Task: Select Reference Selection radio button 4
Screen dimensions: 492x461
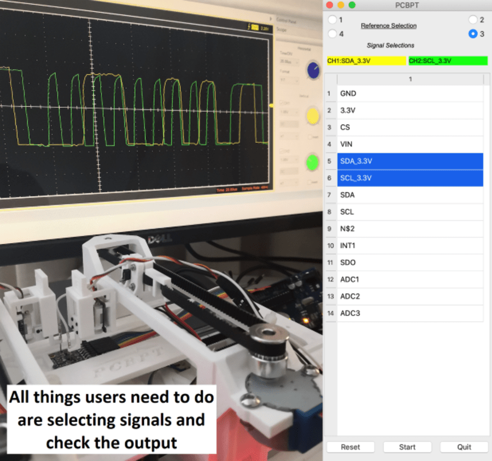Action: pyautogui.click(x=333, y=33)
